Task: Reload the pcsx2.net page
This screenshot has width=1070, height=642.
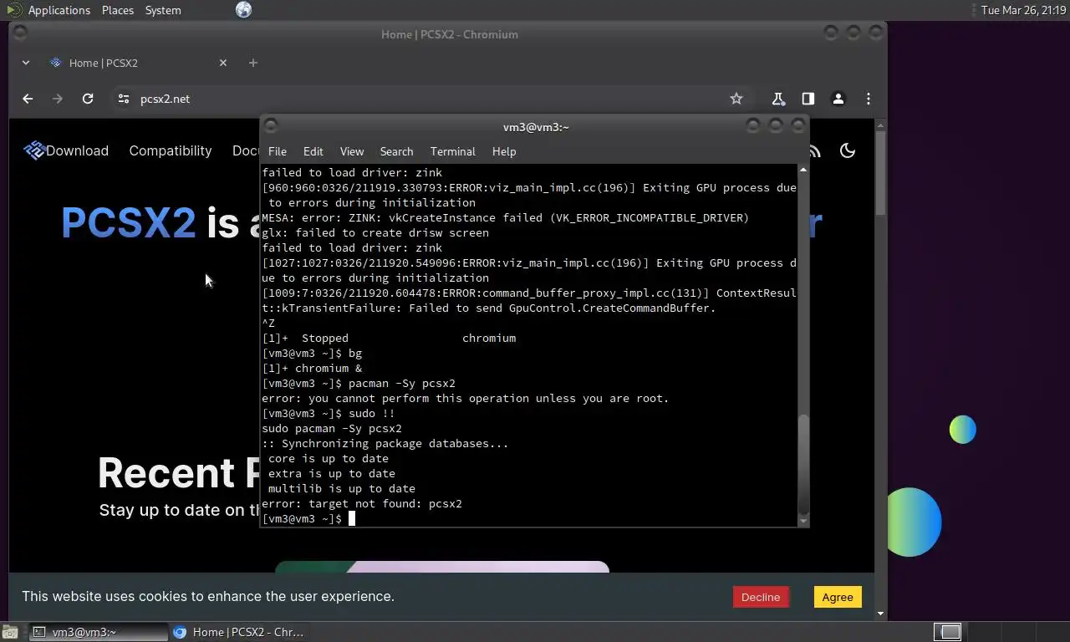Action: (88, 99)
